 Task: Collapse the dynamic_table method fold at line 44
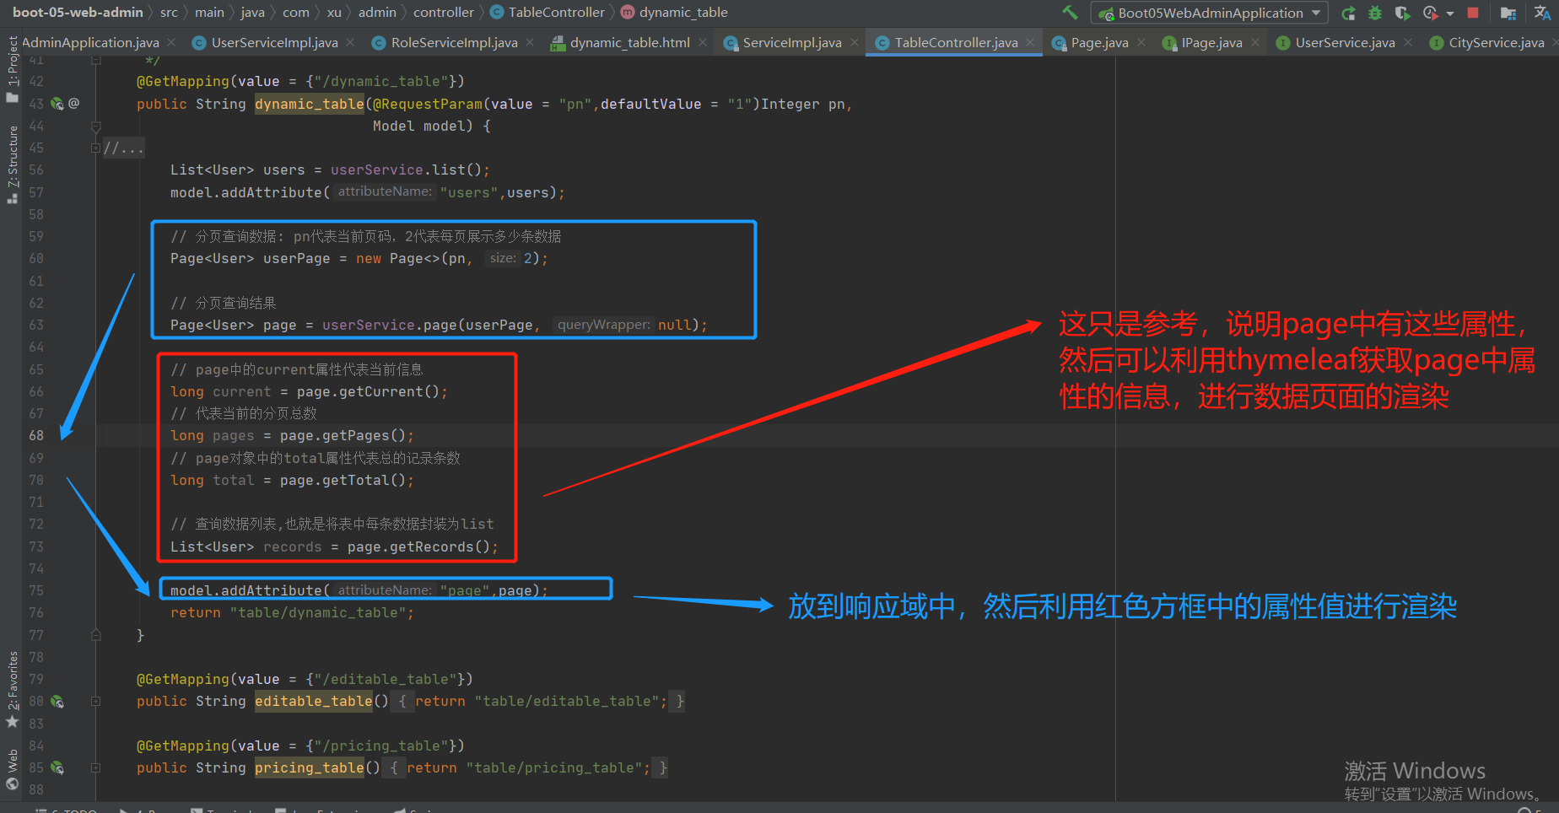(x=95, y=127)
